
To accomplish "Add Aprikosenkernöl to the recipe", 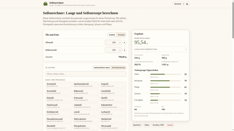I will point(86,85).
